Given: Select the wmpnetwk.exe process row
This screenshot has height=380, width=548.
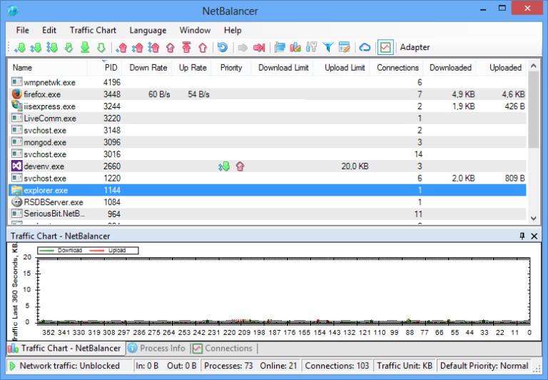Looking at the screenshot, I should (x=268, y=82).
